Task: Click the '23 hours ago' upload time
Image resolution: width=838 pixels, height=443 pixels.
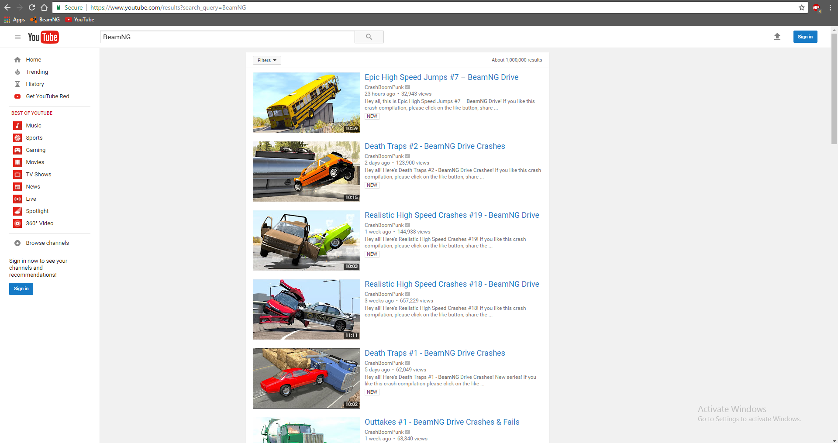Action: pyautogui.click(x=379, y=94)
